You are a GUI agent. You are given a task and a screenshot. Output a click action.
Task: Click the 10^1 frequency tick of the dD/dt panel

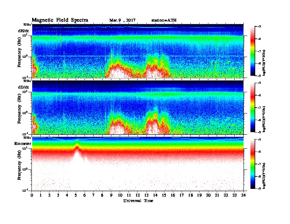pyautogui.click(x=25, y=92)
